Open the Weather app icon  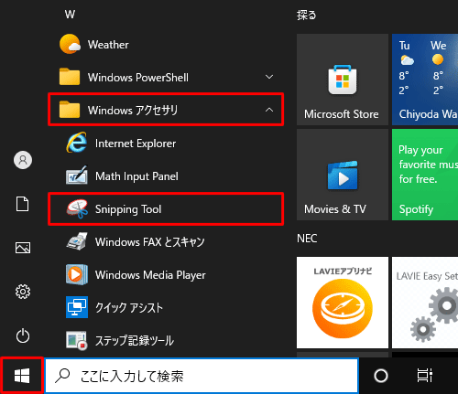coord(70,44)
